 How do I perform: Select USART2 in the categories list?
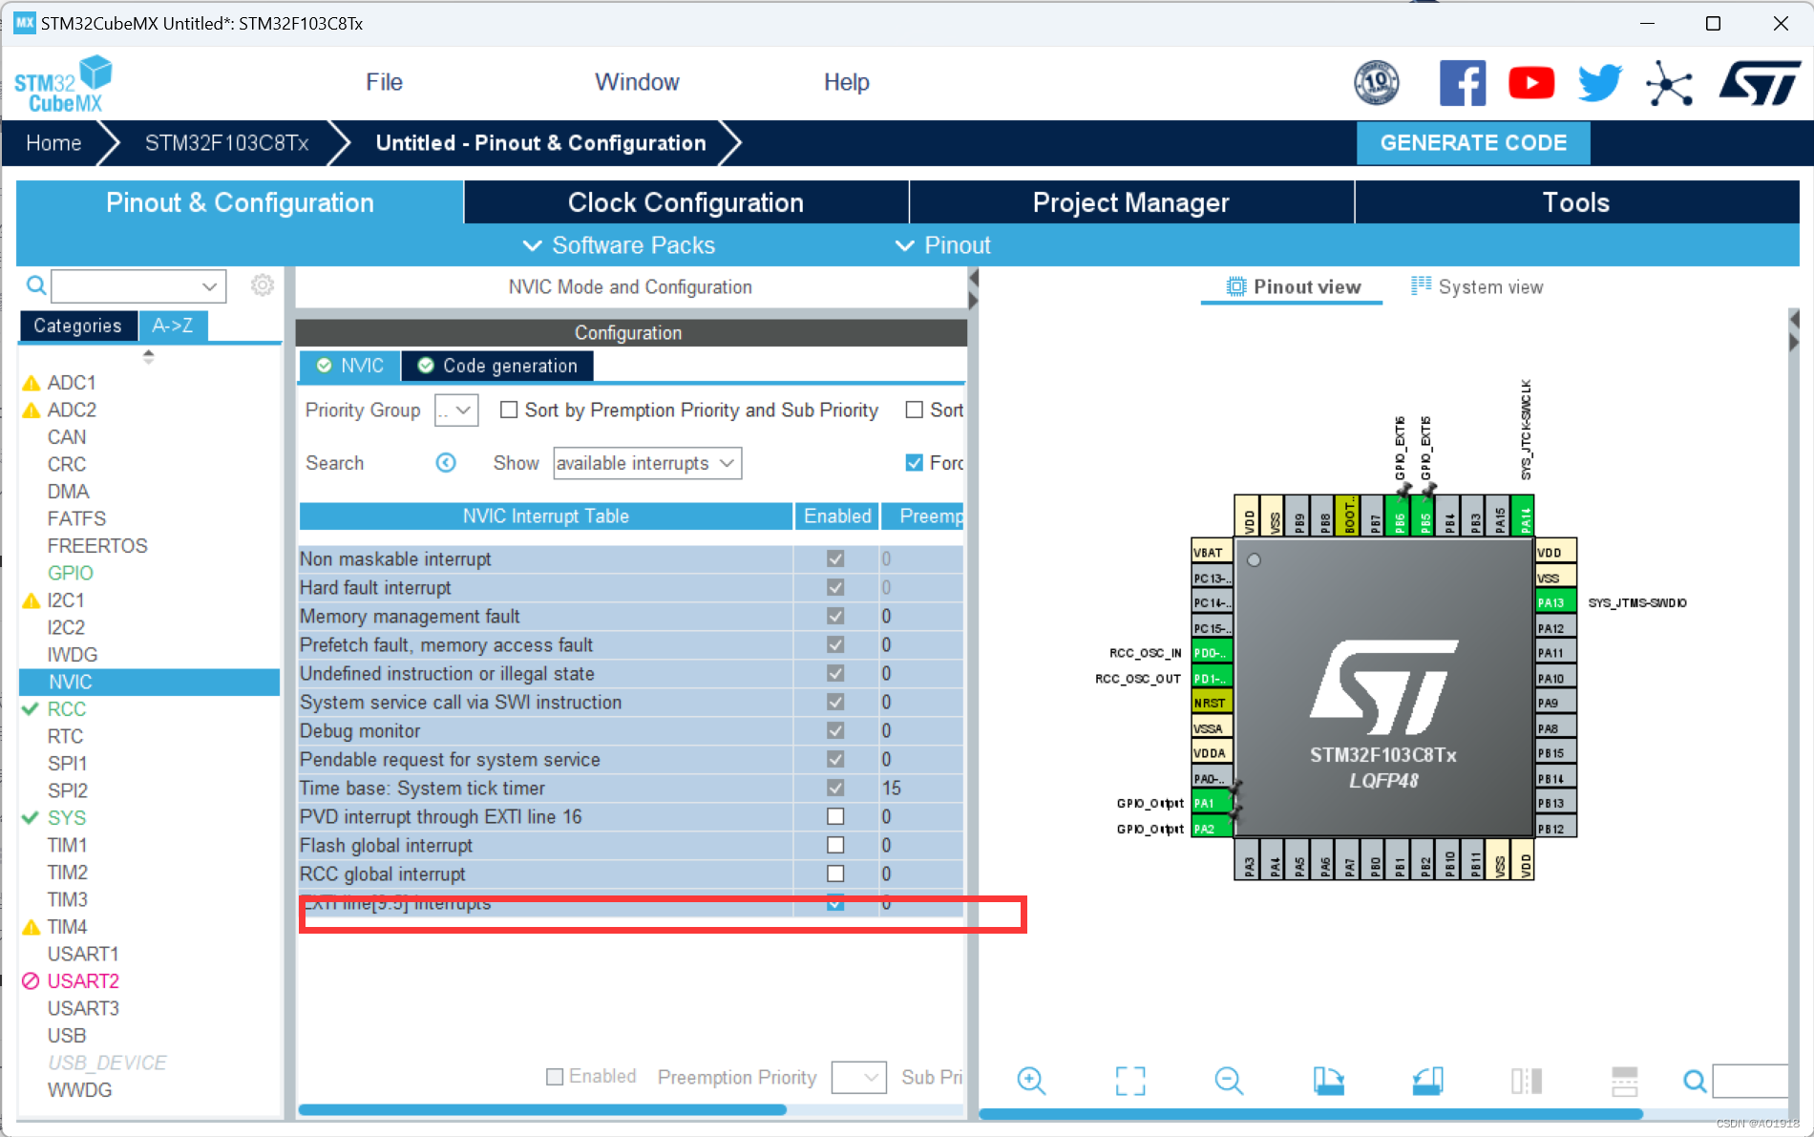[x=83, y=981]
